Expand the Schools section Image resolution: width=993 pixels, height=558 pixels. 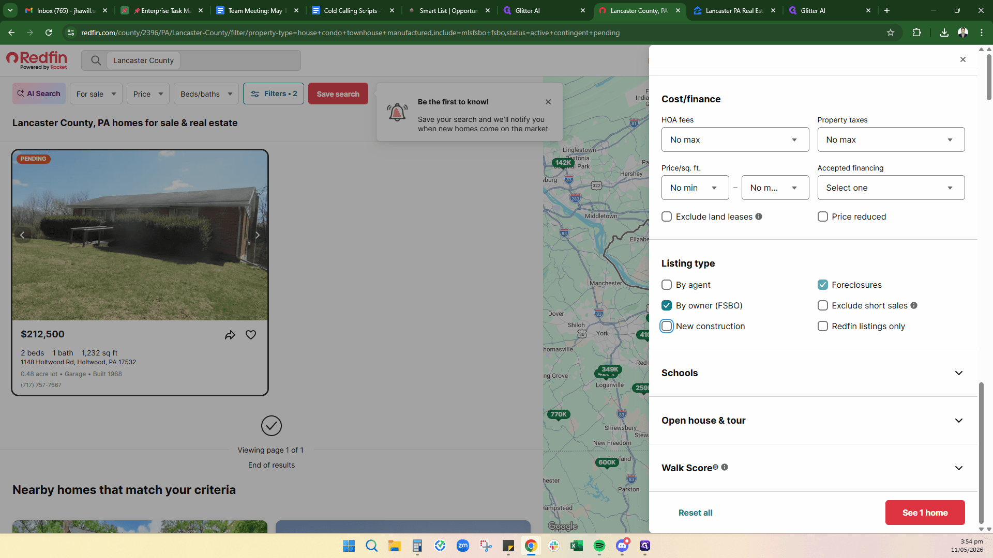pyautogui.click(x=813, y=373)
